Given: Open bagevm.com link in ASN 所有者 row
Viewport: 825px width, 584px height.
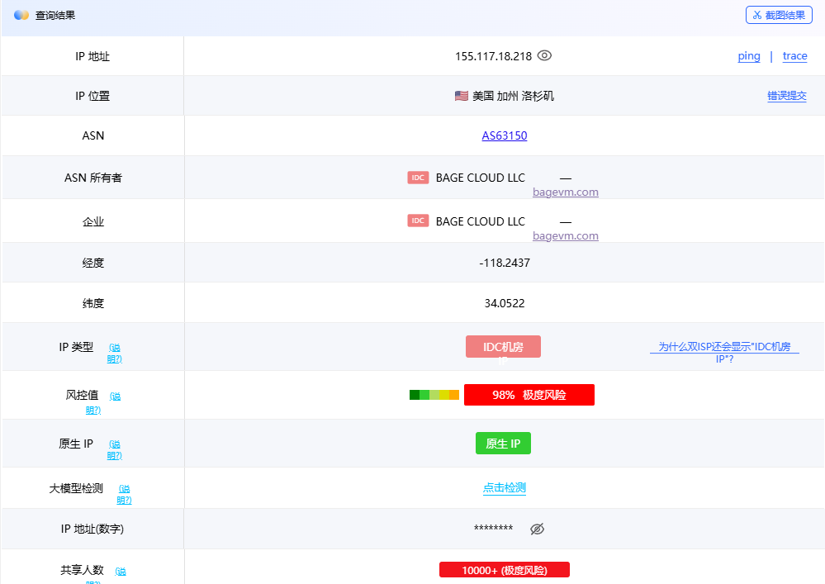Looking at the screenshot, I should coord(566,192).
